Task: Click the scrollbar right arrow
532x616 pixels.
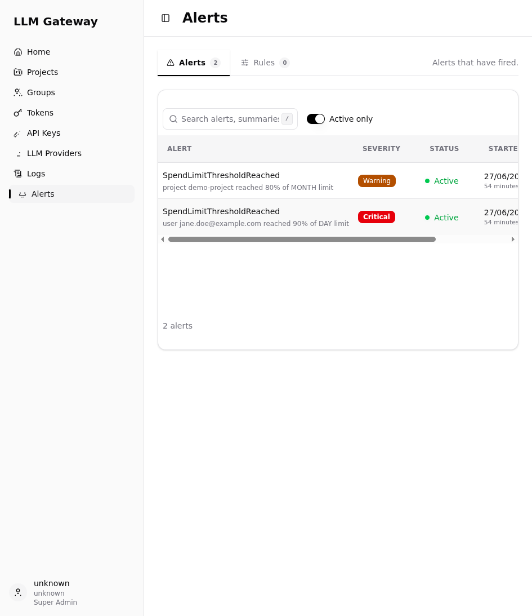Action: coord(513,240)
